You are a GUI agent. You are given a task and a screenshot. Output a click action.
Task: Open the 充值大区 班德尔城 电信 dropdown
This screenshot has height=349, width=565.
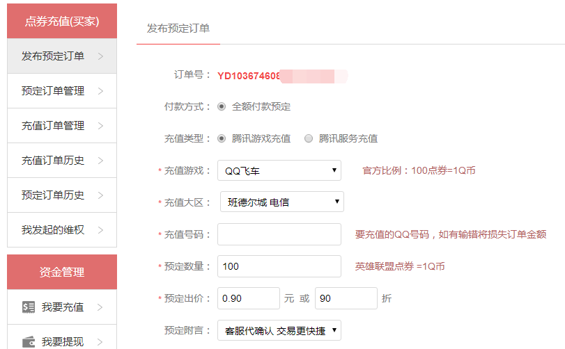pyautogui.click(x=282, y=202)
